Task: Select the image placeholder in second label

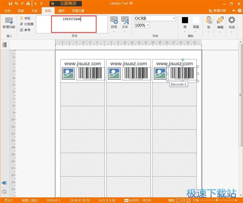Action: tap(114, 73)
